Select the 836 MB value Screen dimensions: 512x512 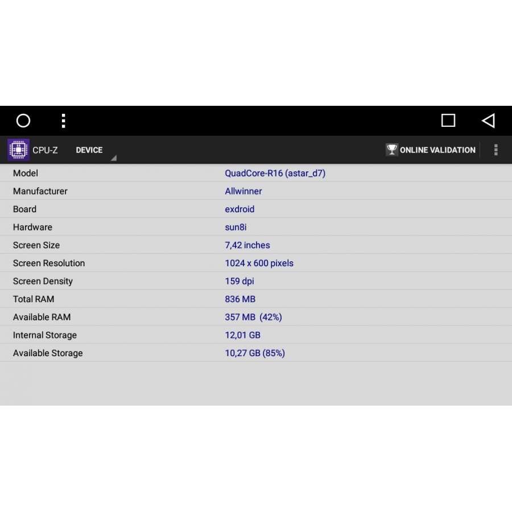240,299
